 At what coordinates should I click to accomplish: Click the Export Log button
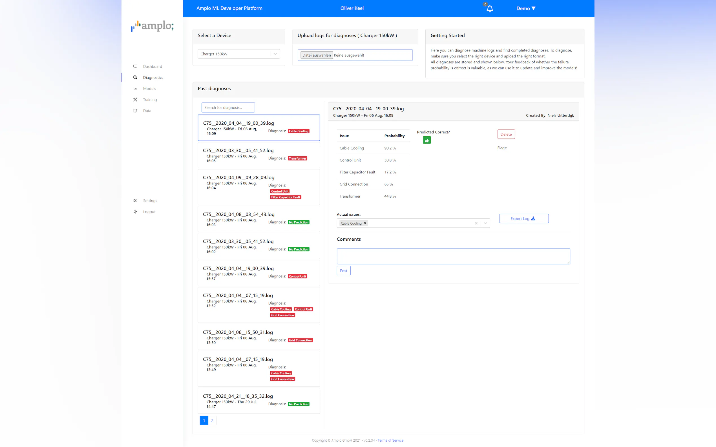[x=523, y=218]
